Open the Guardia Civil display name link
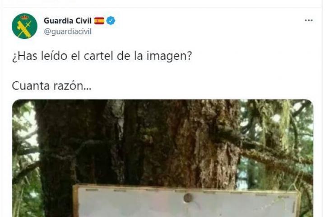 [68, 21]
